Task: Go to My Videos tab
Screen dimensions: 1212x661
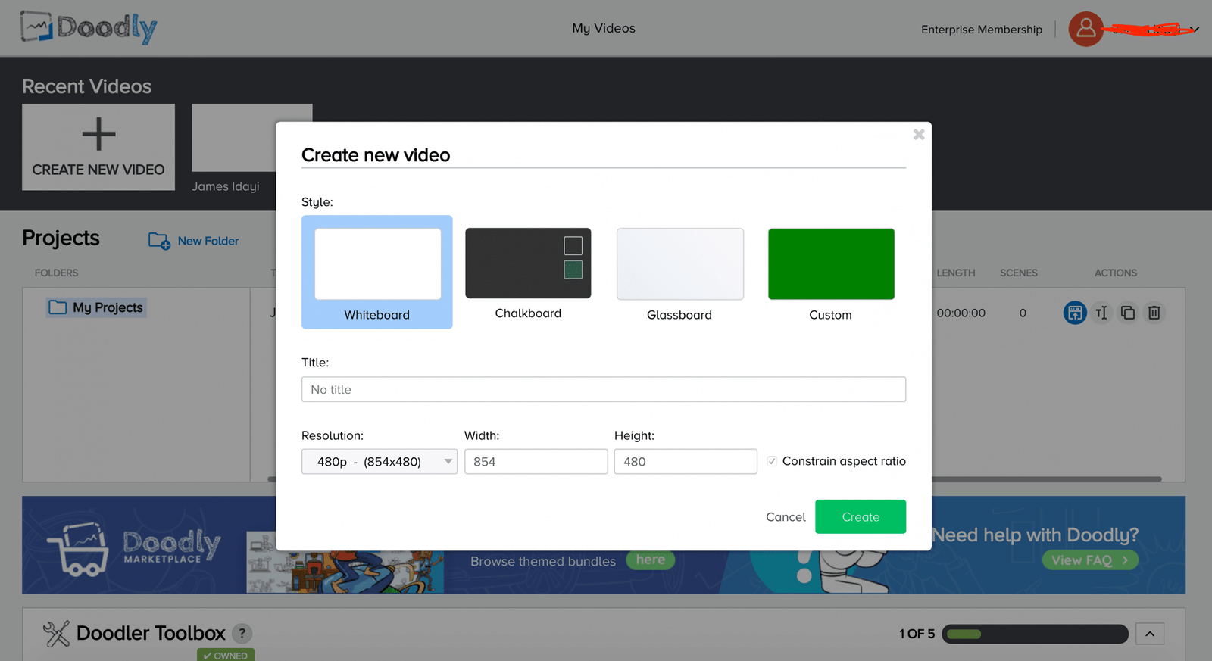Action: pyautogui.click(x=604, y=28)
